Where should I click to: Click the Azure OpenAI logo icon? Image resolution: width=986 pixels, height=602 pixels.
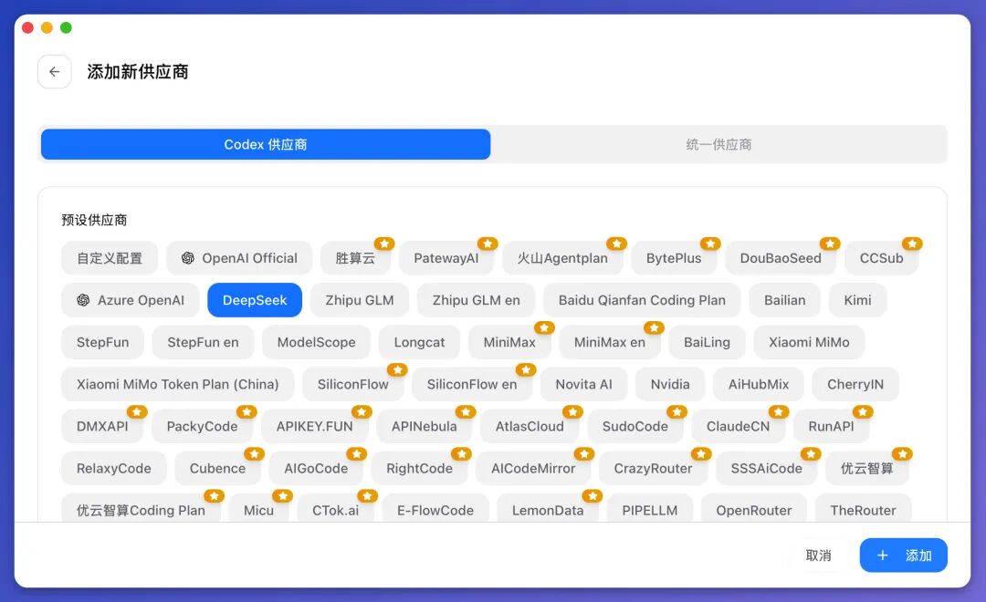(x=84, y=300)
